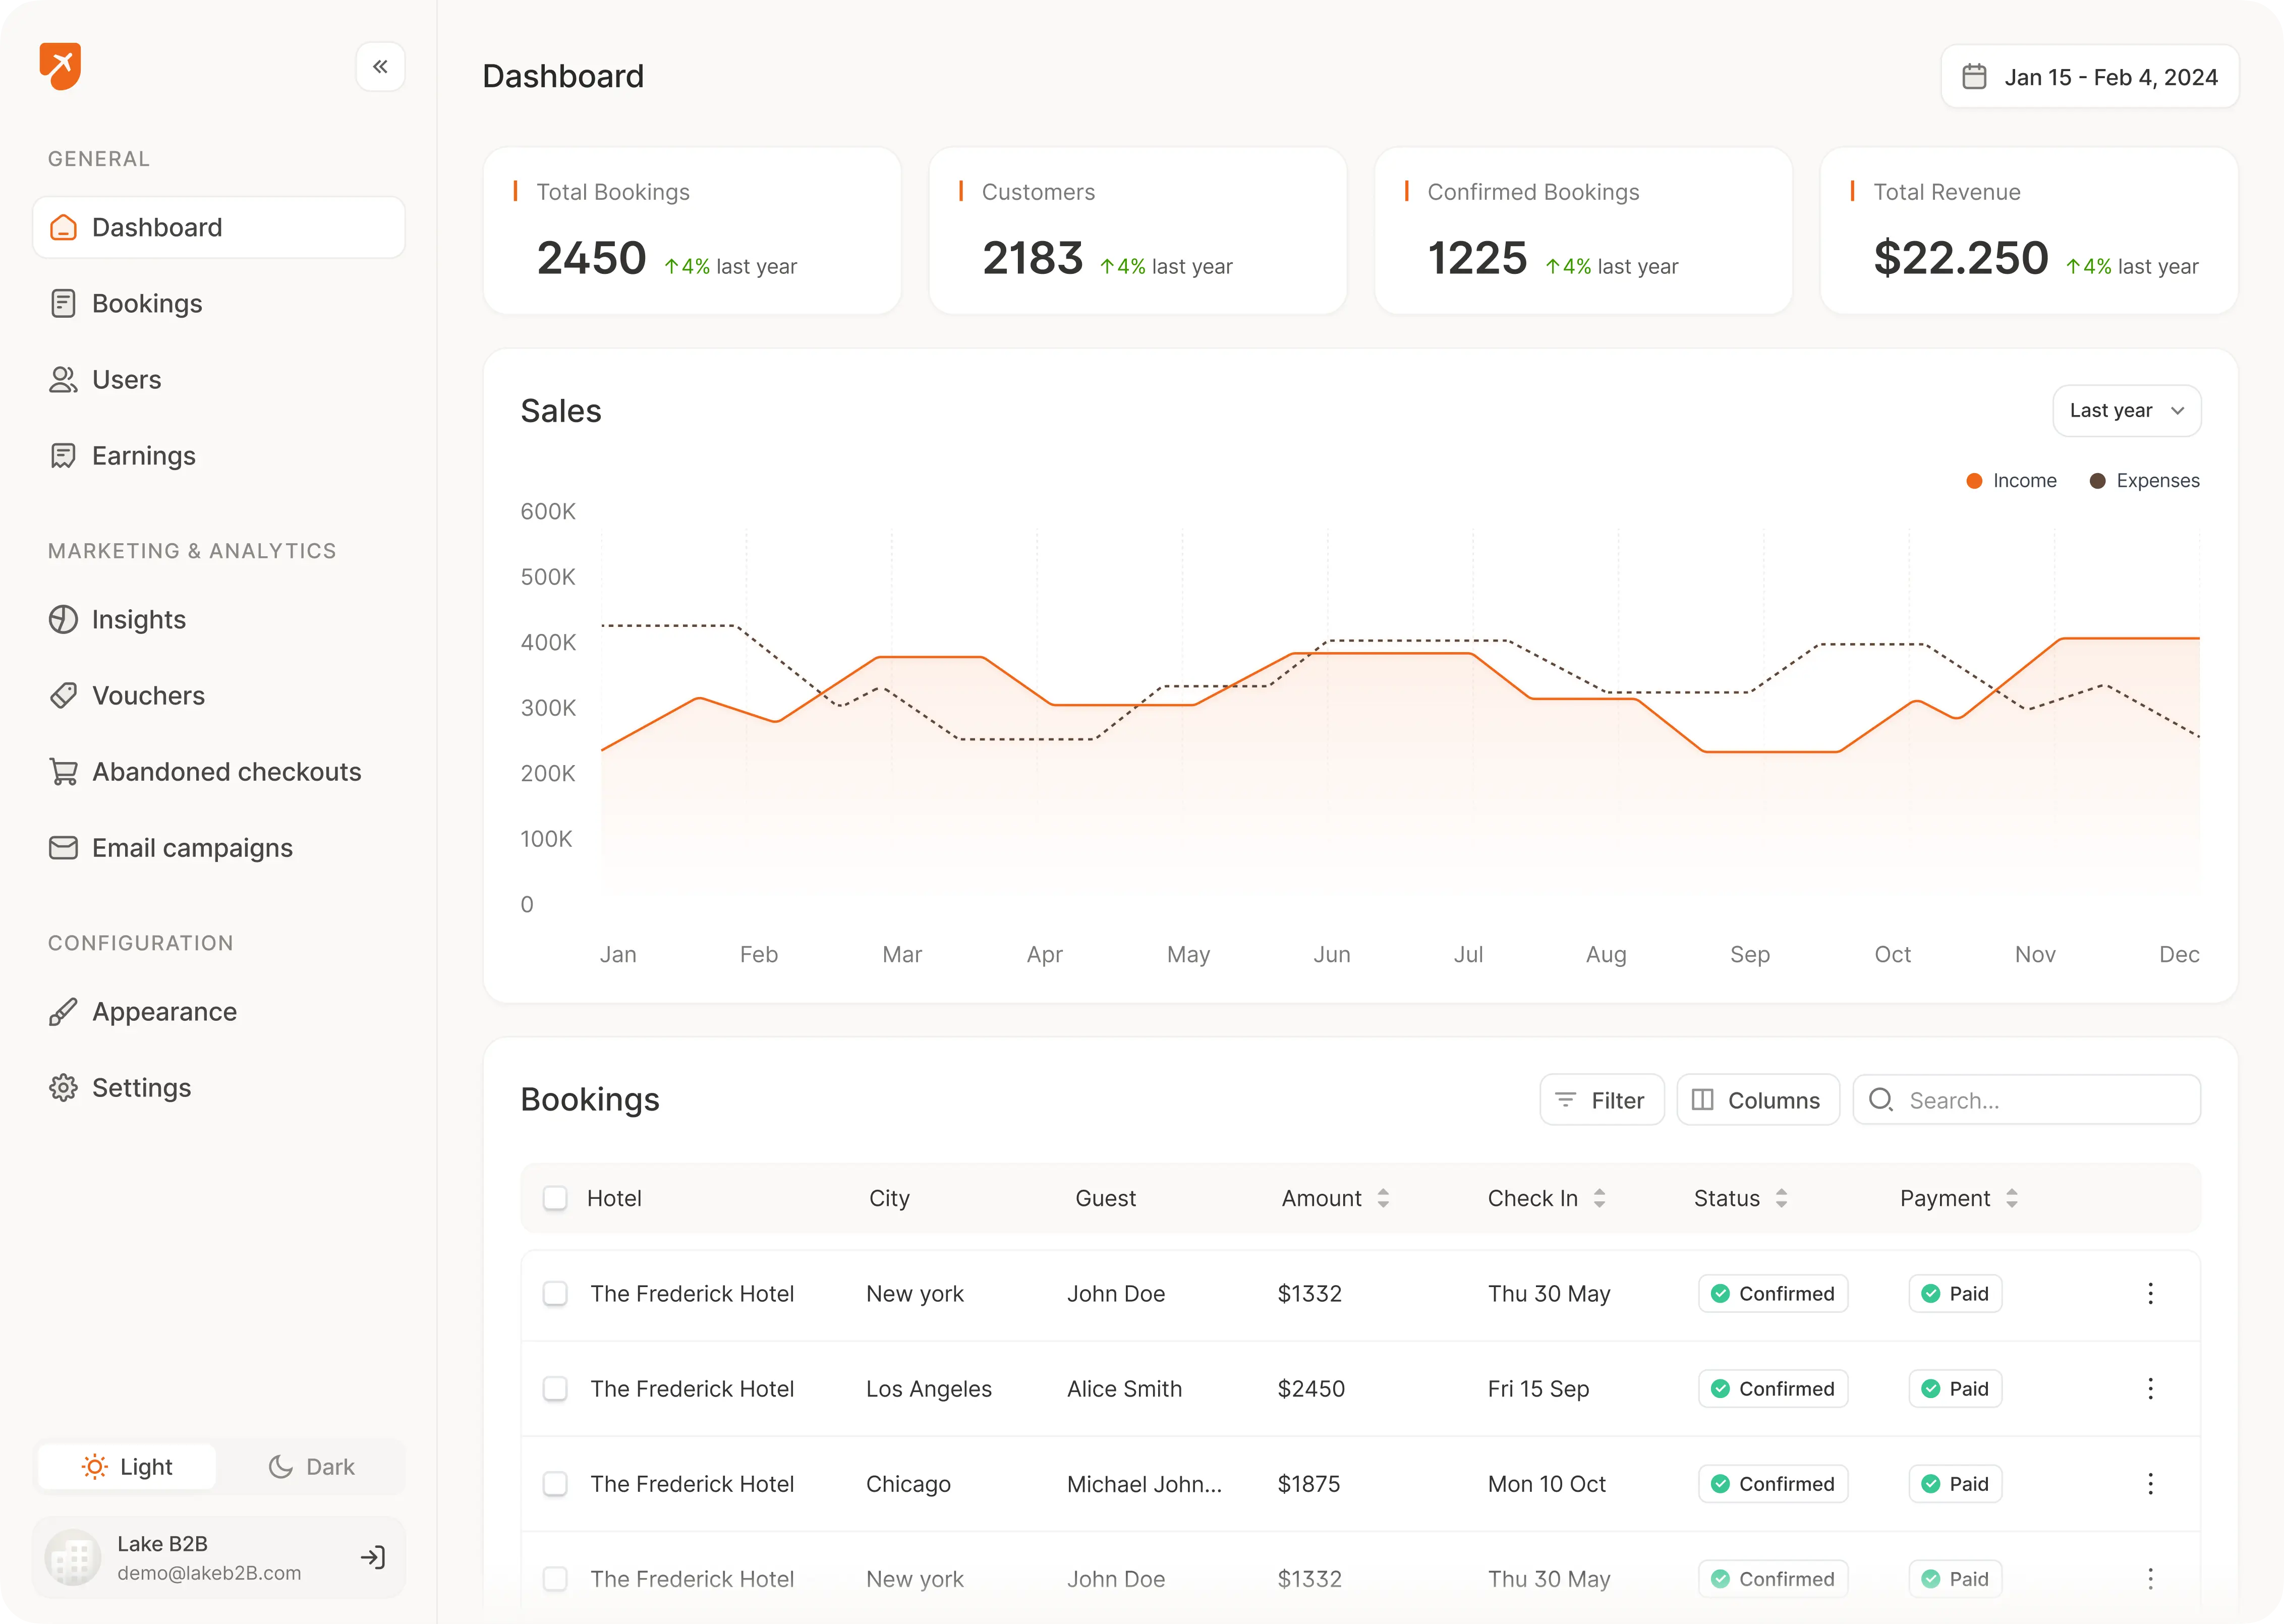
Task: Open the Columns selector button
Action: point(1757,1100)
